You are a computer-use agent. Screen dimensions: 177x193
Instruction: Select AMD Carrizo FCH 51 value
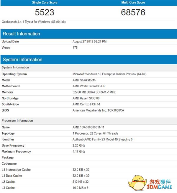(86, 104)
